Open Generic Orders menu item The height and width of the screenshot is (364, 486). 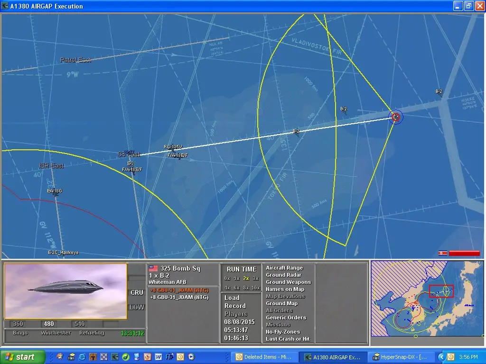[286, 318]
